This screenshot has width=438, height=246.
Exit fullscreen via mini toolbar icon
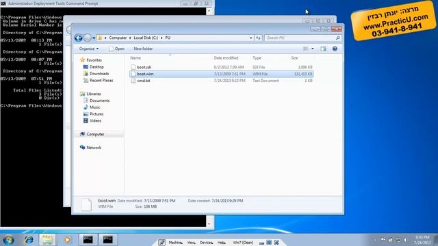click(269, 243)
